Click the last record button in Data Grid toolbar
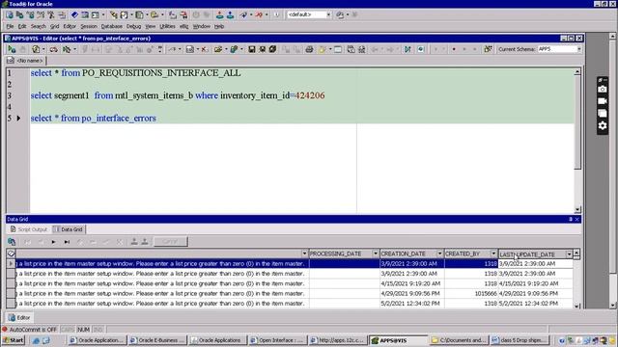Screen dimensions: 618x347 [67, 242]
